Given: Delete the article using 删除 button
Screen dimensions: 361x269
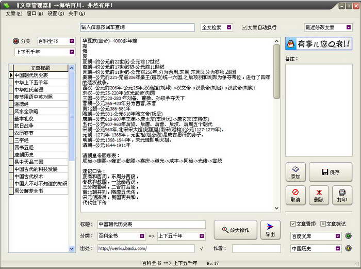Looking at the screenshot, I should 319,195.
